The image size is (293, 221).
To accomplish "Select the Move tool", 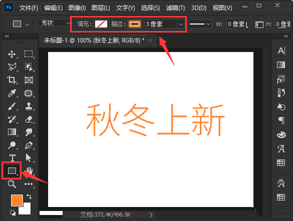I will (x=12, y=54).
